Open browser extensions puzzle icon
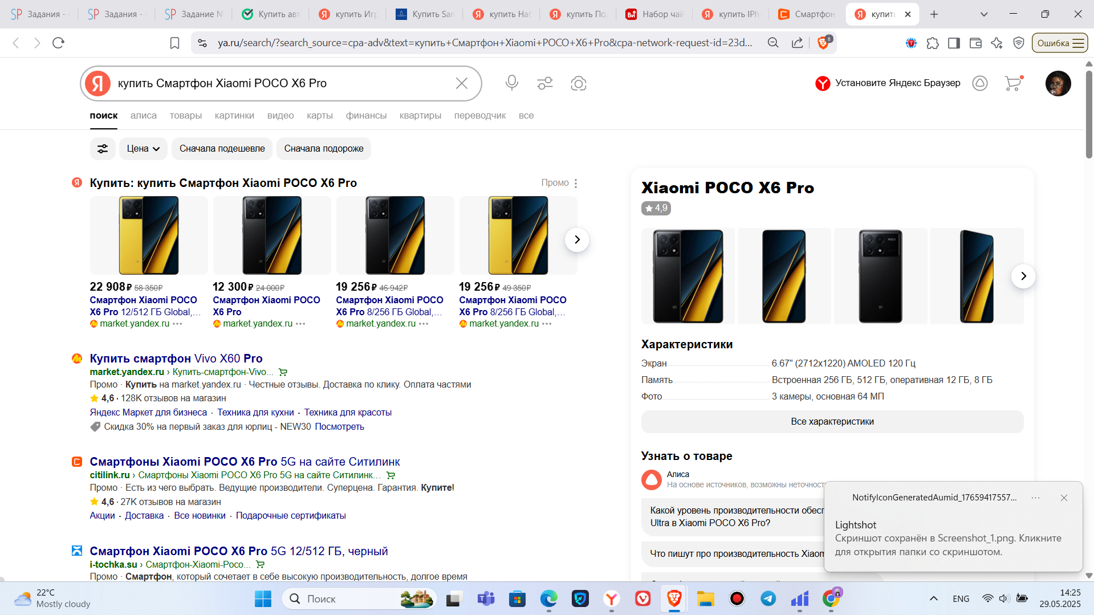This screenshot has height=615, width=1094. (933, 43)
